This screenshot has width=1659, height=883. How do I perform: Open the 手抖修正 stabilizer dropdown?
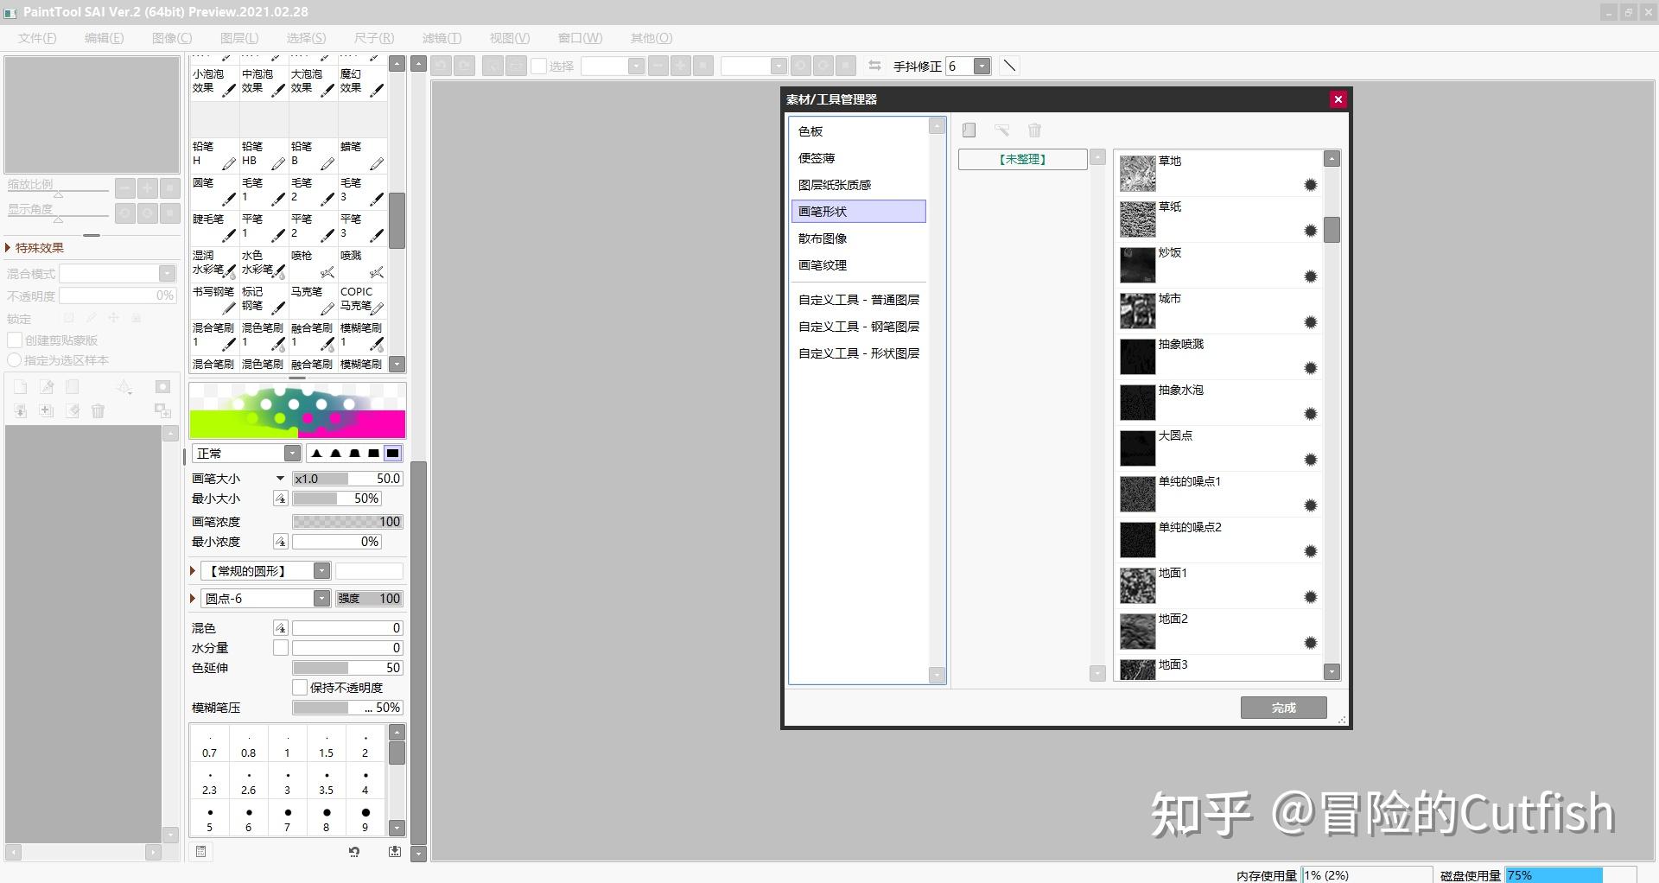point(982,66)
